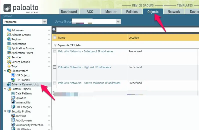199x130 pixels.
Task: Collapse the Dynamic IP Lists group
Action: (x=55, y=45)
